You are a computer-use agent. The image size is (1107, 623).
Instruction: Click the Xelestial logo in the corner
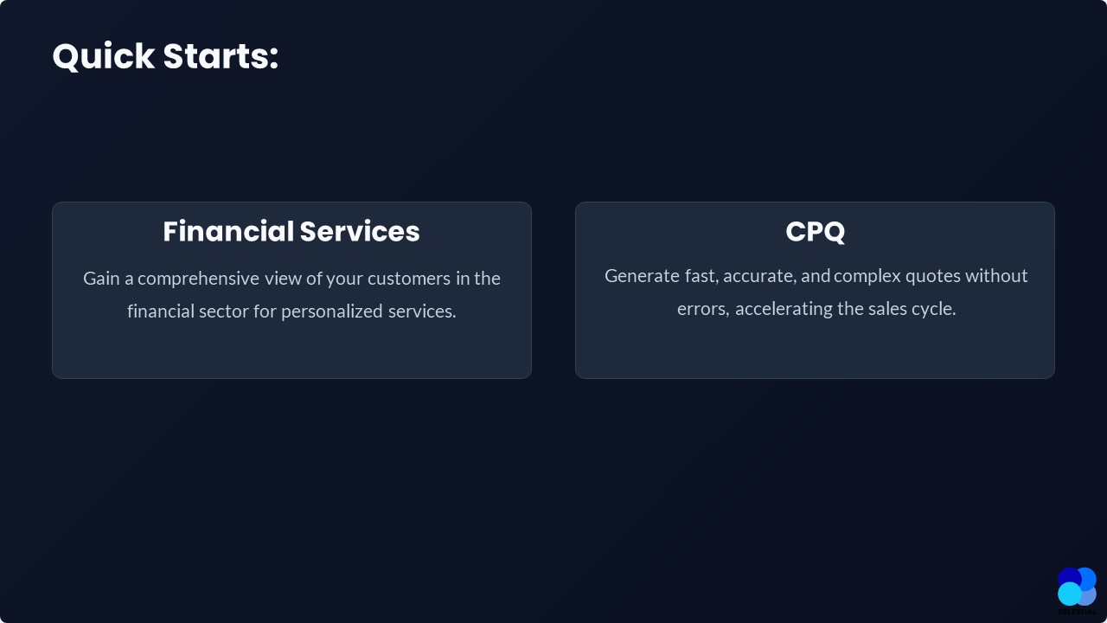click(x=1077, y=588)
